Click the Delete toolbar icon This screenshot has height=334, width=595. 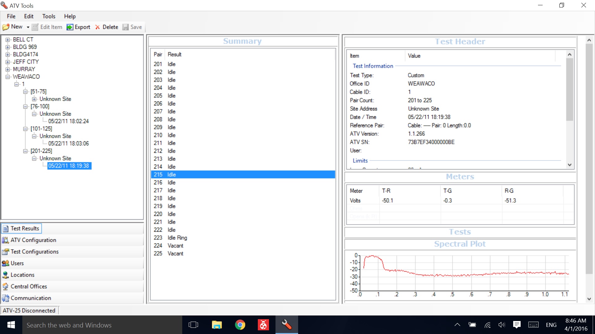click(x=106, y=27)
